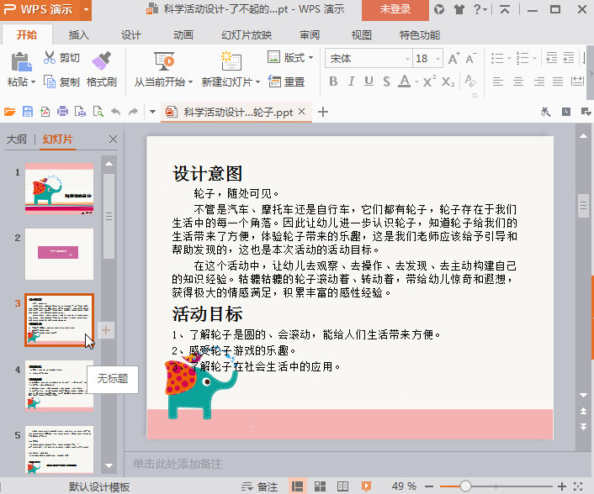594x494 pixels.
Task: Click the Cut scissors icon
Action: point(50,57)
